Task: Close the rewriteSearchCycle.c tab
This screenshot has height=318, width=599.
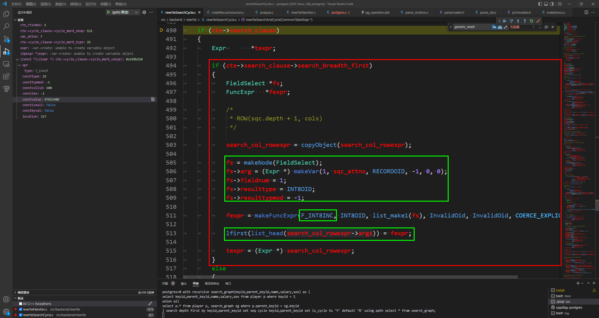Action: click(x=199, y=12)
